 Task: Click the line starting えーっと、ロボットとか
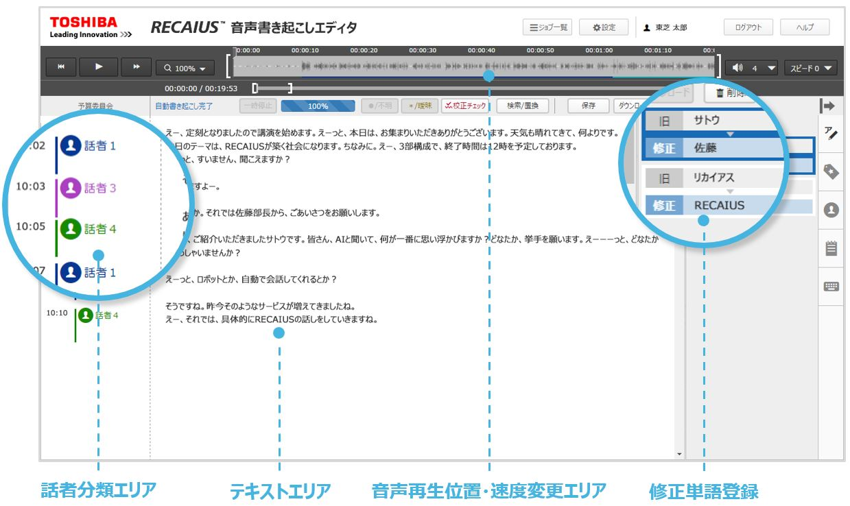coord(251,279)
